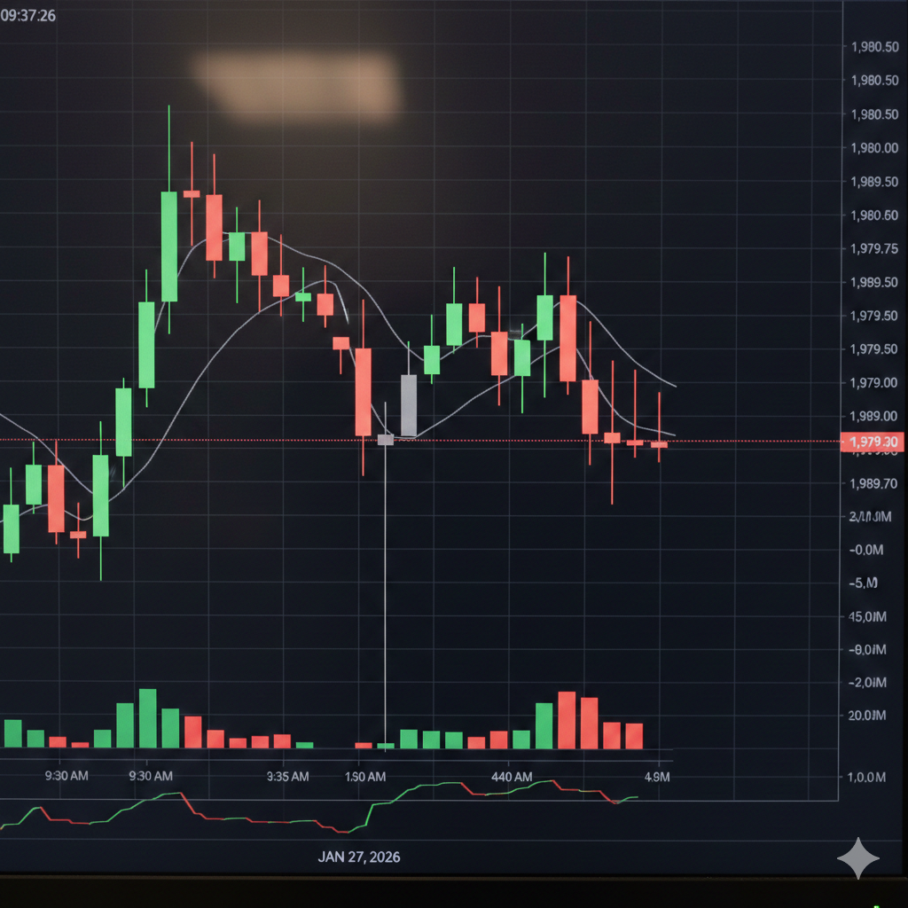Click the JAN 27, 2026 date label

point(359,857)
